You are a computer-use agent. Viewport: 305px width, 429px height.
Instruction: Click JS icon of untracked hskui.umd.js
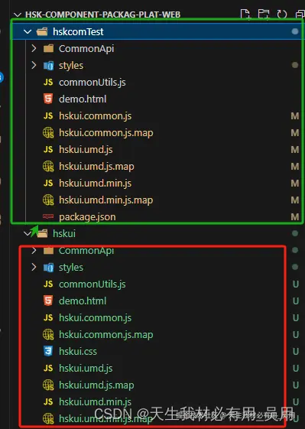pyautogui.click(x=48, y=369)
